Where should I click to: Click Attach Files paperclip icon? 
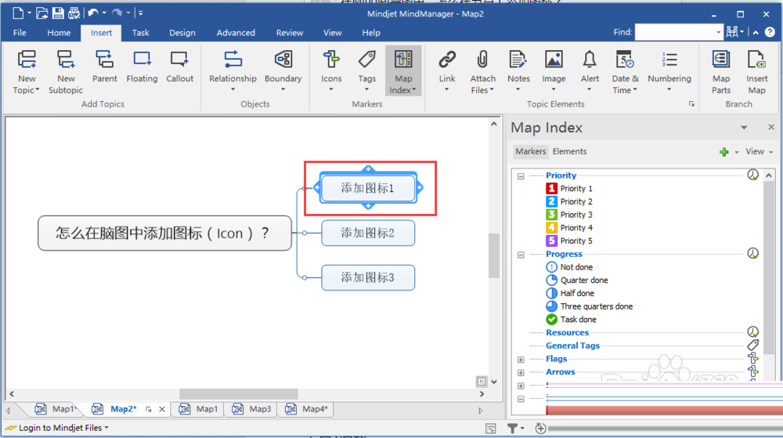click(482, 60)
